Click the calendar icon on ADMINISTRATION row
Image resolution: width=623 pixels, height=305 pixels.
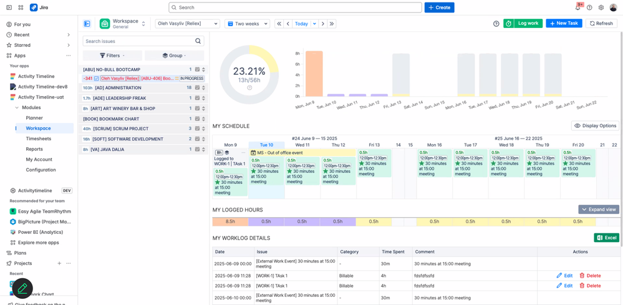197,88
